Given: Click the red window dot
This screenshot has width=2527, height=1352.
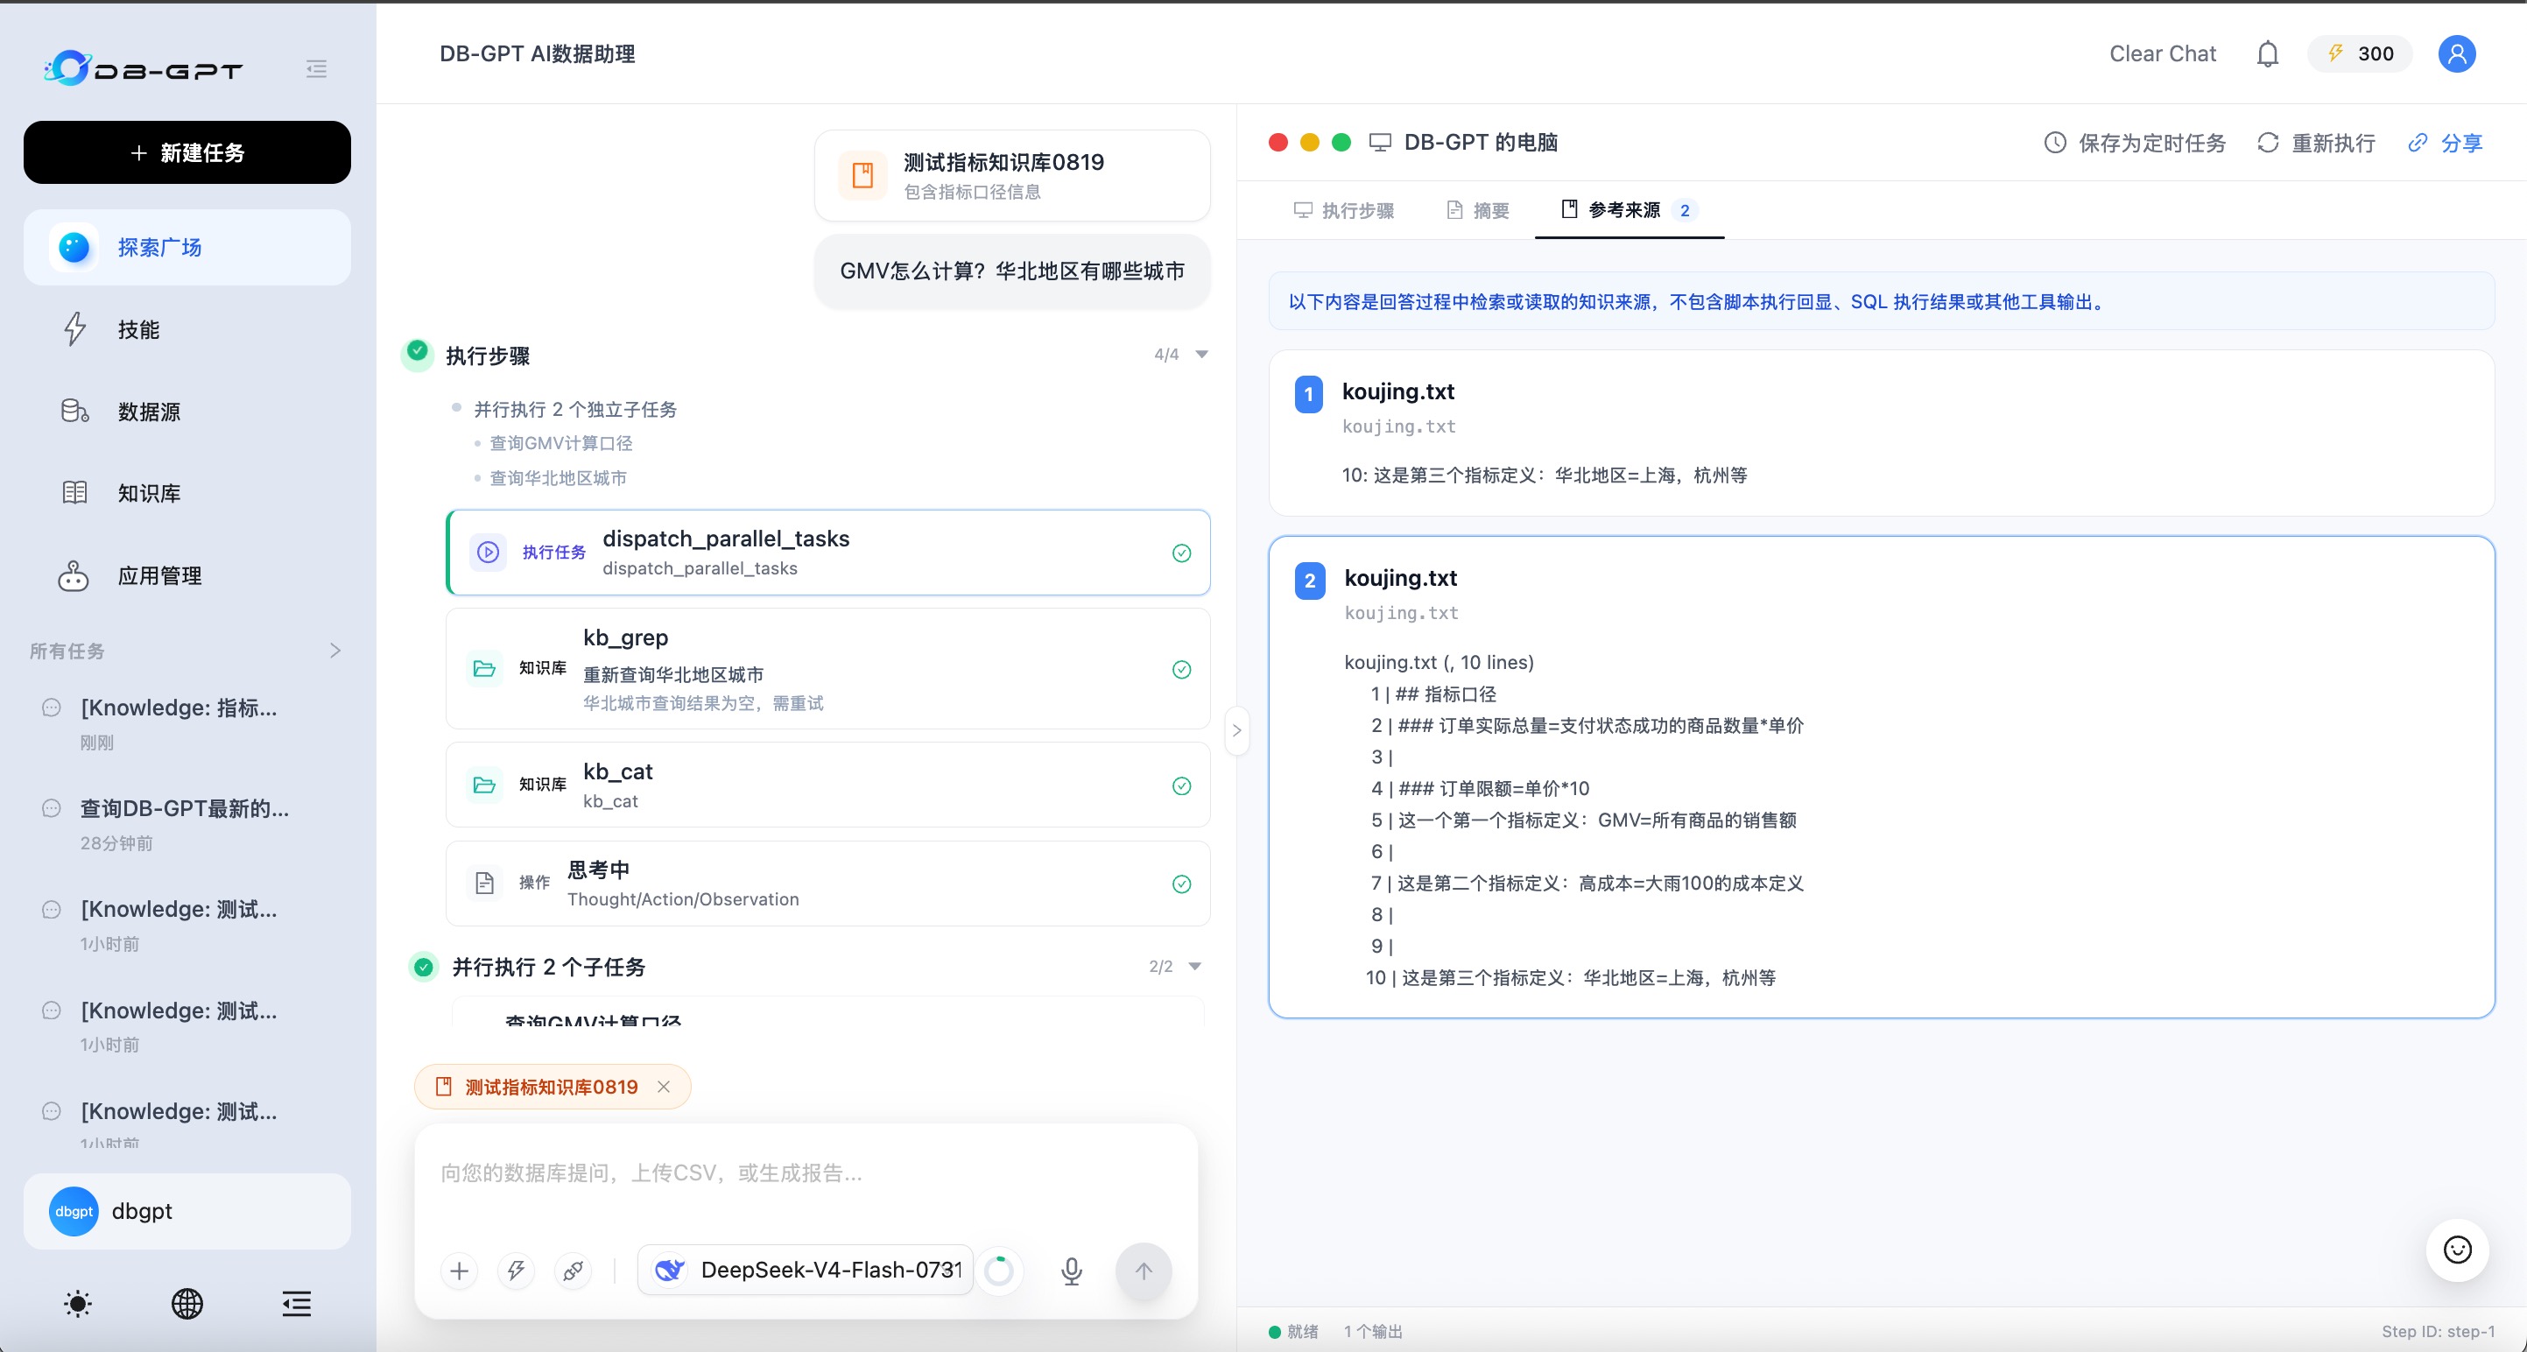Looking at the screenshot, I should pyautogui.click(x=1278, y=142).
